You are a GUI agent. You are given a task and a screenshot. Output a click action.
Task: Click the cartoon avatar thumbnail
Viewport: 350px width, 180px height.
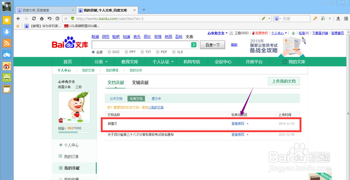[74, 107]
